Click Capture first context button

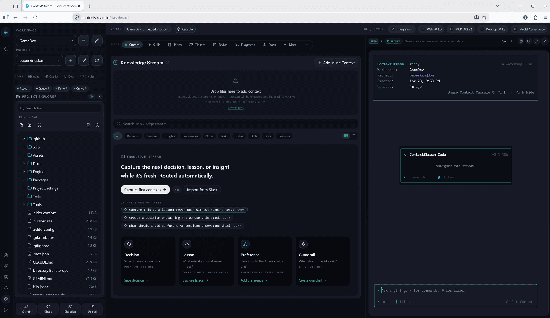145,190
